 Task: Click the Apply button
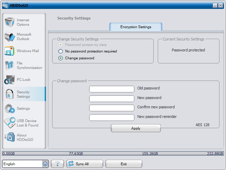pyautogui.click(x=136, y=128)
